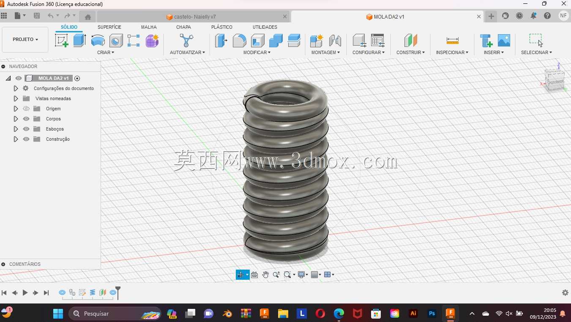Toggle visibility of MOLA DA2 v1 component
Viewport: 571px width, 322px height.
tap(19, 78)
